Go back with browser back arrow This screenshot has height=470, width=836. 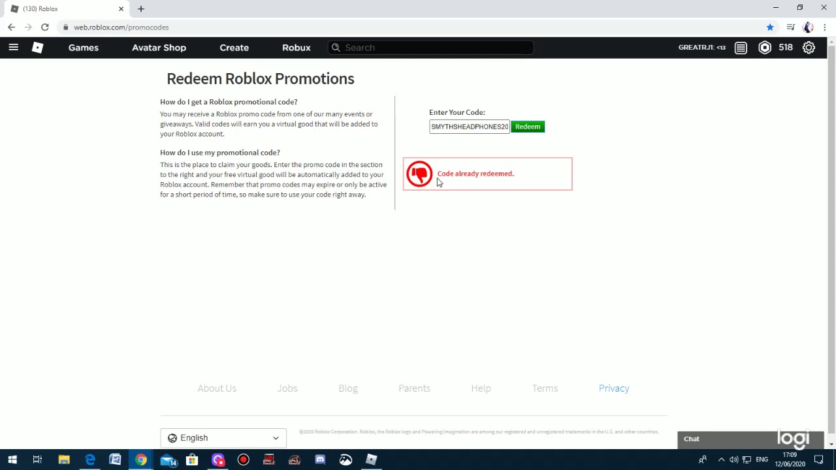11,27
